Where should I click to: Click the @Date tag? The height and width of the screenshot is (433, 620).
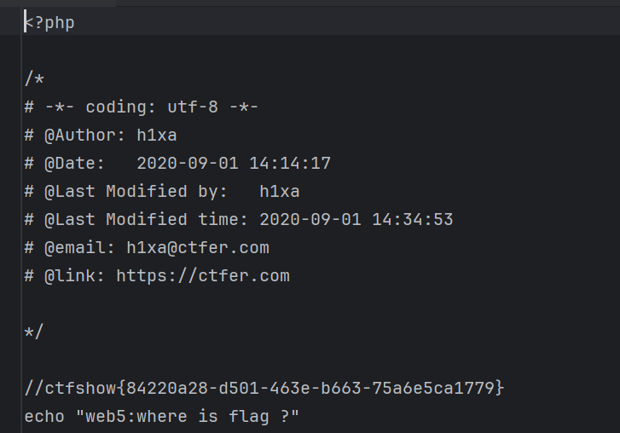75,164
